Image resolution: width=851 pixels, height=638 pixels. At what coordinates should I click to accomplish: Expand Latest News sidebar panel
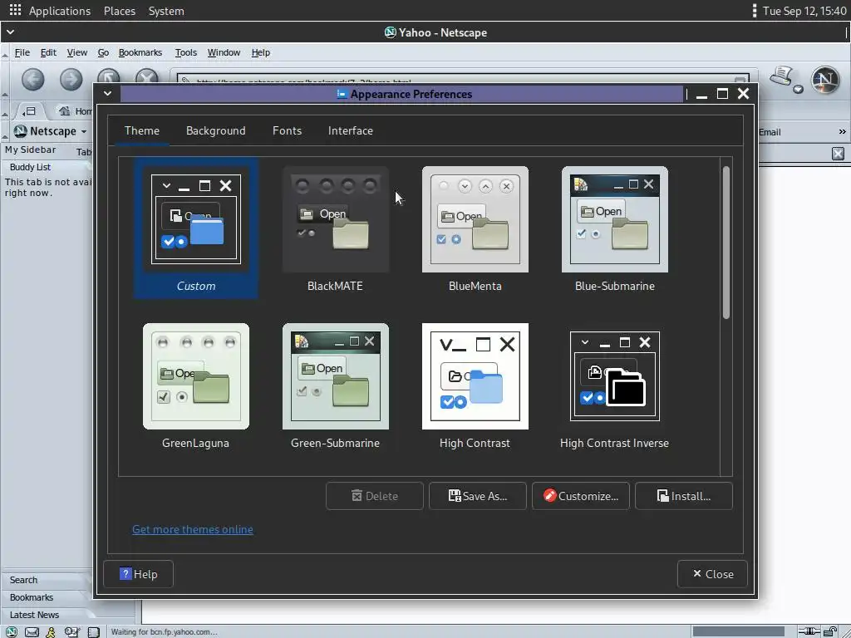[47, 615]
